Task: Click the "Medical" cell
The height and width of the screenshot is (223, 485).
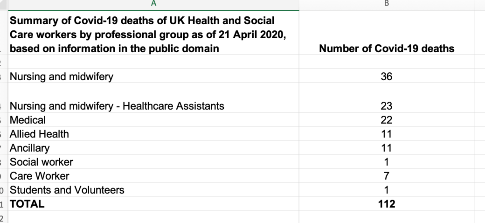Action: point(28,120)
